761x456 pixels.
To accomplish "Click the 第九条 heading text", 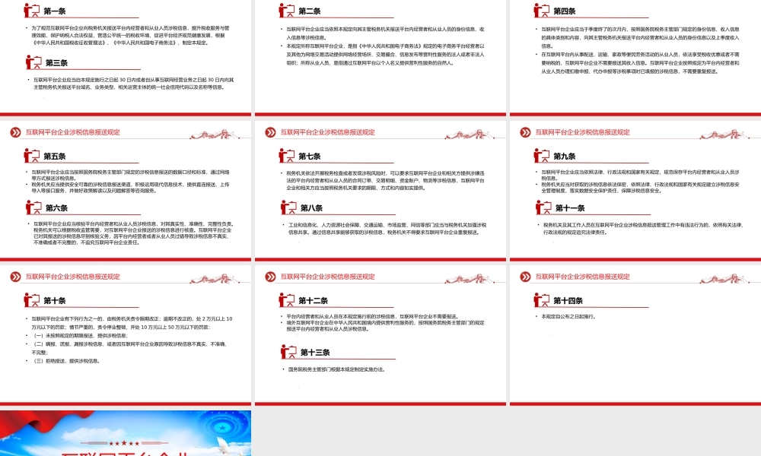I will click(565, 156).
